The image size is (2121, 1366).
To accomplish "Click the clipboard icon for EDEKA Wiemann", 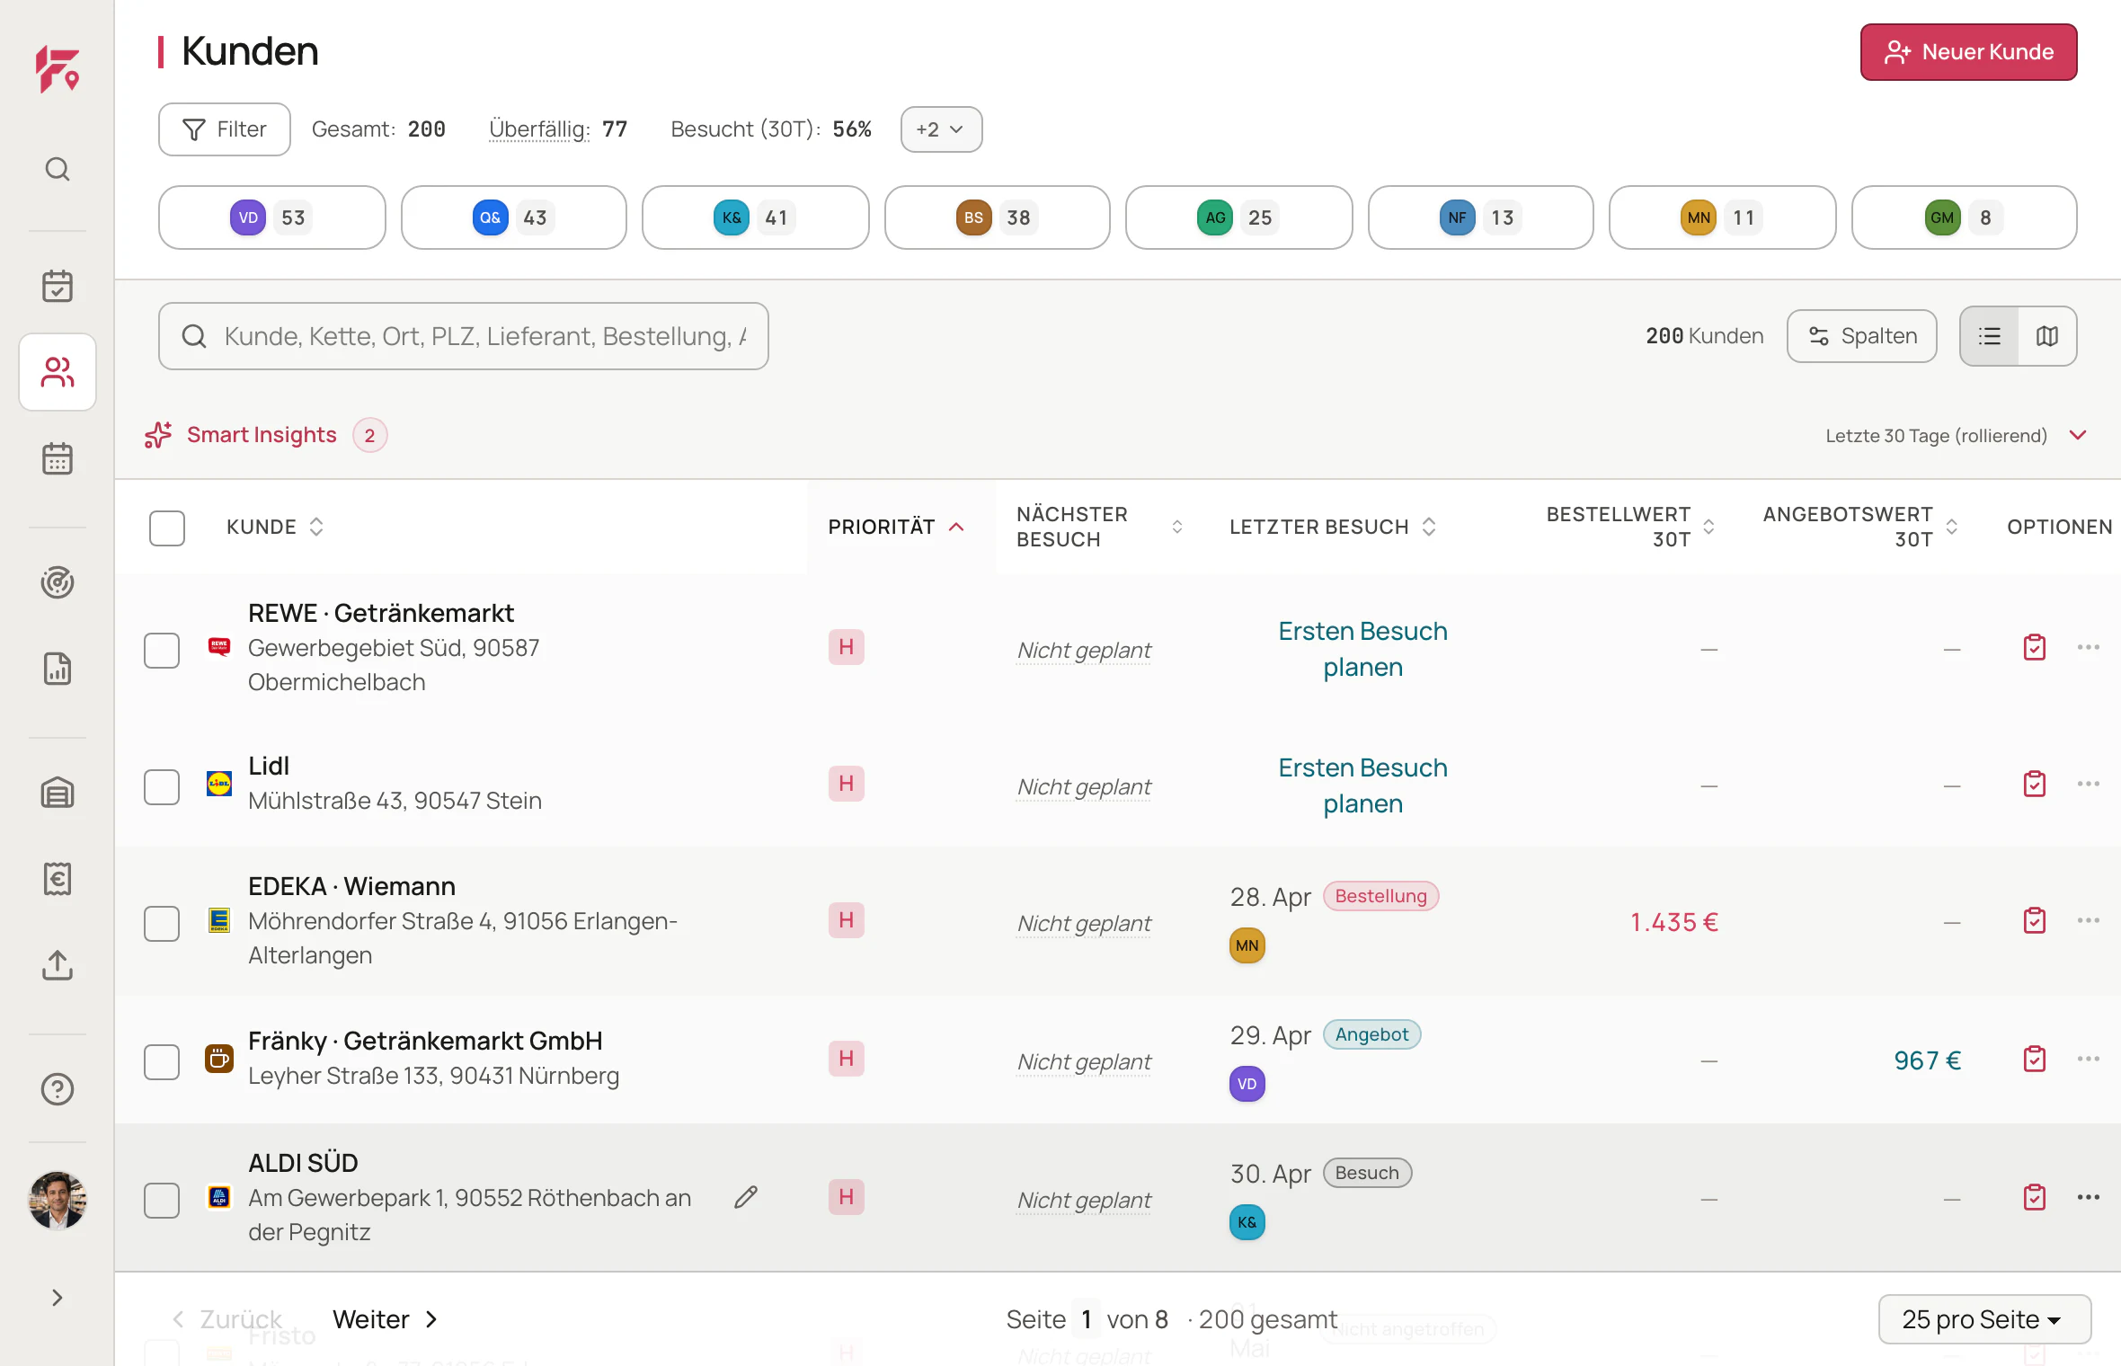I will [2035, 920].
